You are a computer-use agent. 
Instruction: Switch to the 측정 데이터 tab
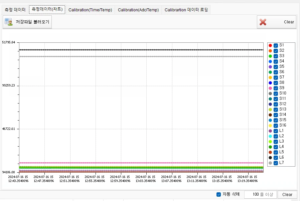15,10
